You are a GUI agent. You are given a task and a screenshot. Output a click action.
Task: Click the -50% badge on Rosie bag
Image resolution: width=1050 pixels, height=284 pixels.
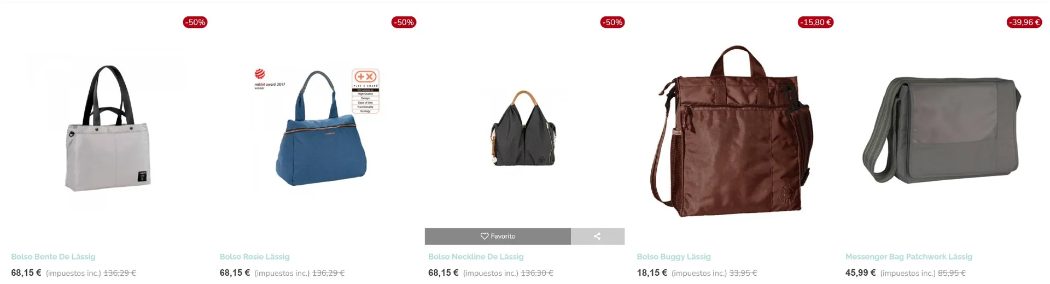click(404, 22)
